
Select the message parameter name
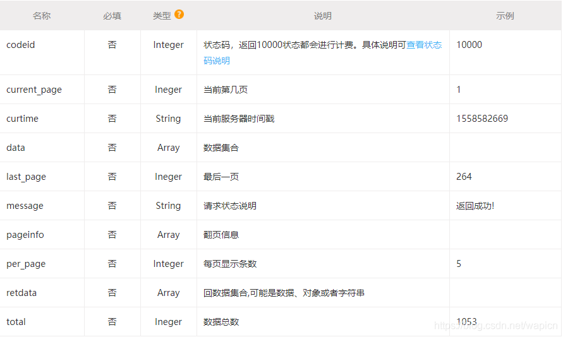click(x=25, y=206)
